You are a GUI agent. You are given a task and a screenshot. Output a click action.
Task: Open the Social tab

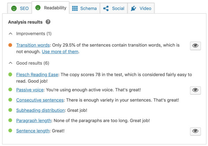coord(114,8)
